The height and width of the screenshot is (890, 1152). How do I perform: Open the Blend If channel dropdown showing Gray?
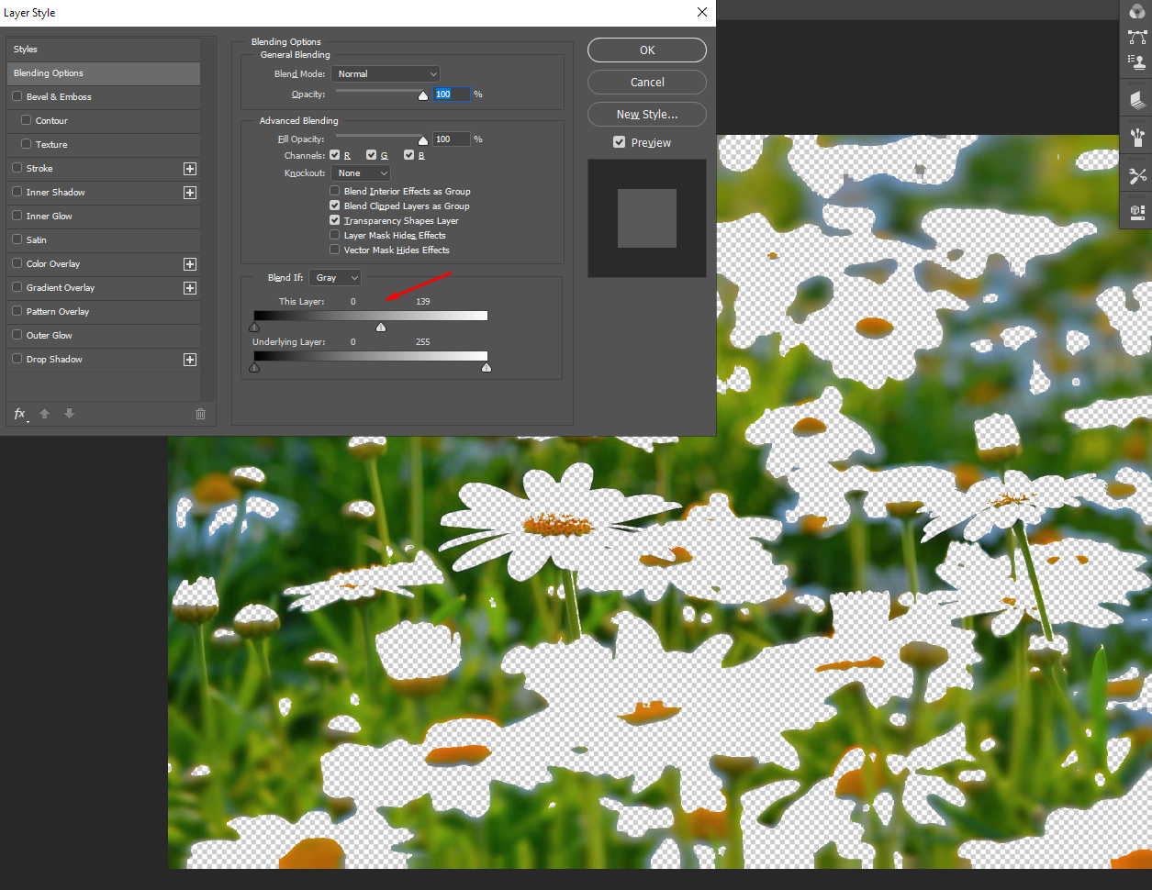334,277
